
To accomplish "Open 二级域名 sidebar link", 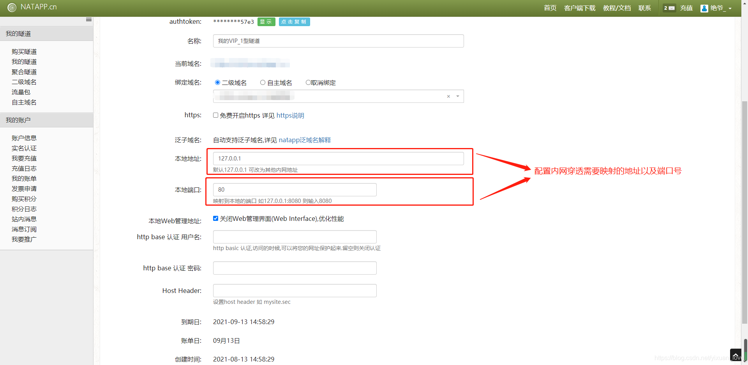I will [x=24, y=82].
